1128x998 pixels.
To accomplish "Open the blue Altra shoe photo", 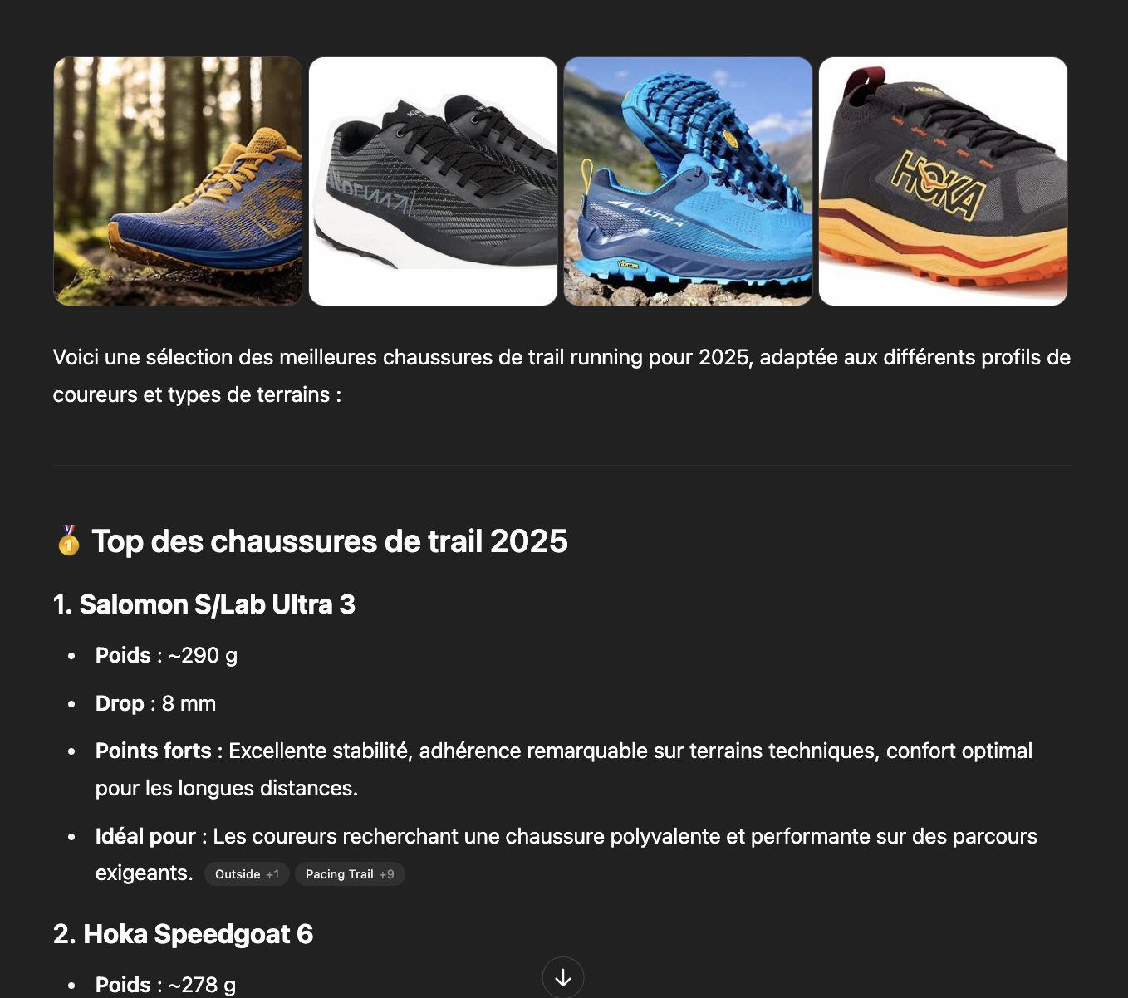I will [688, 181].
